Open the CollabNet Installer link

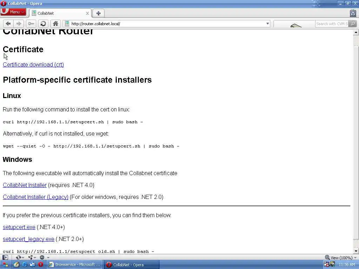(x=25, y=185)
